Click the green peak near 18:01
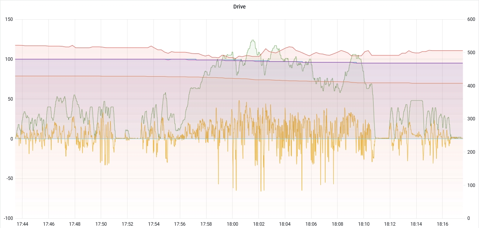479x228 pixels. tap(253, 40)
